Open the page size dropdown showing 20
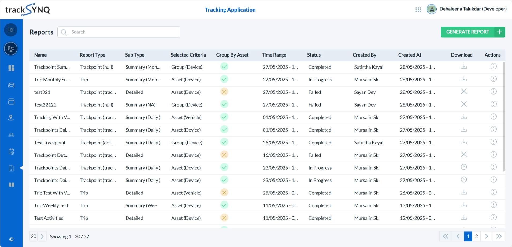 [34, 236]
